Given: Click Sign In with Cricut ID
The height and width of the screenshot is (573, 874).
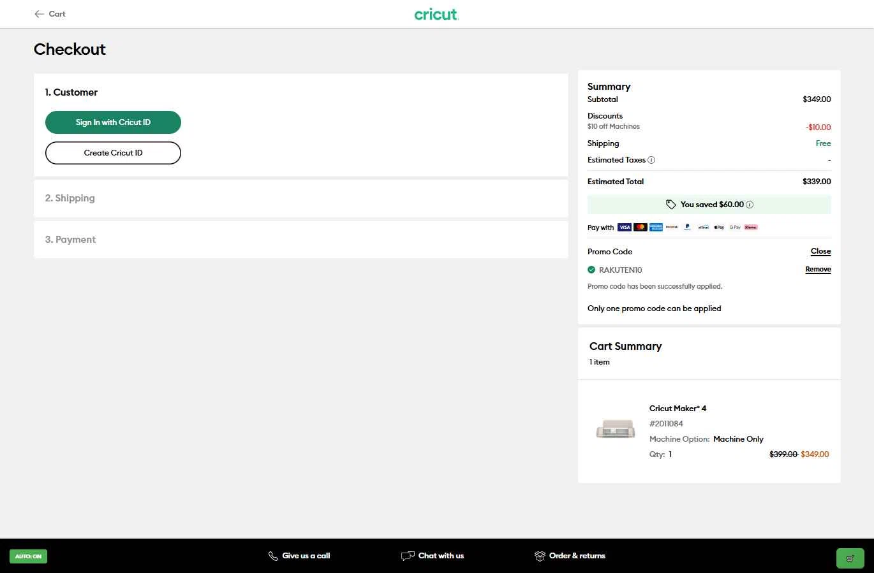Looking at the screenshot, I should point(113,122).
